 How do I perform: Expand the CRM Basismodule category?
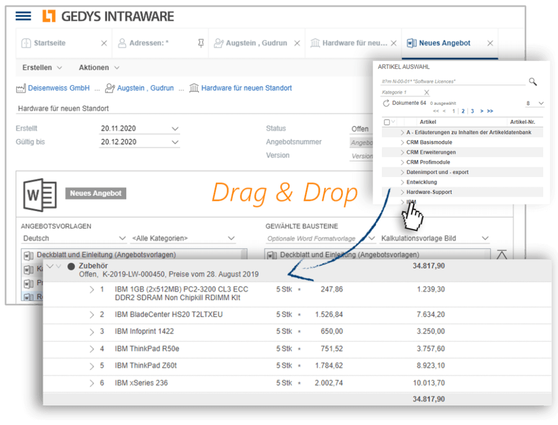tap(403, 142)
